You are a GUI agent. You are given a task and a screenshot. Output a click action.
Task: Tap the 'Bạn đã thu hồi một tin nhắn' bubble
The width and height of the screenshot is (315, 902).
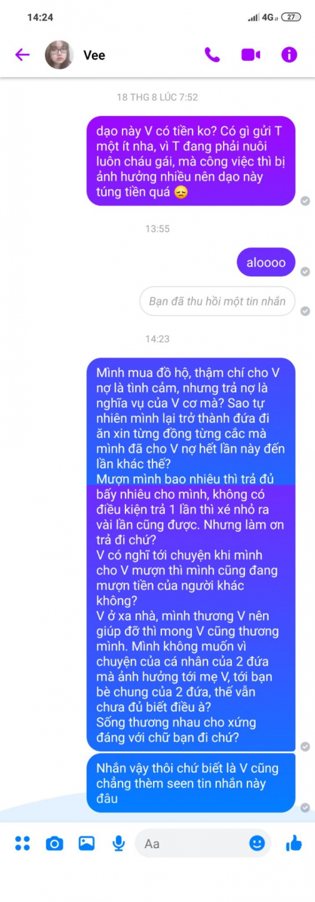217,301
